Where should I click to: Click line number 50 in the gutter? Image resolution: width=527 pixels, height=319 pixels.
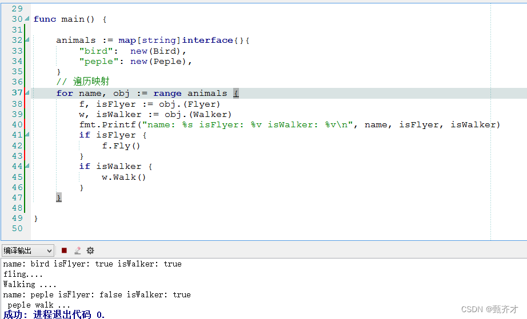click(17, 228)
